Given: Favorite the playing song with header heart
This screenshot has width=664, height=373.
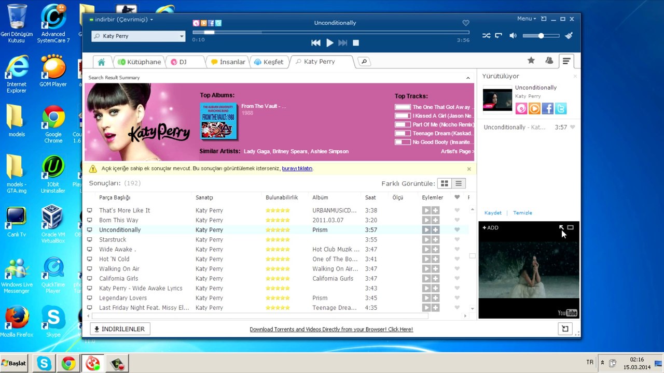Looking at the screenshot, I should [466, 23].
